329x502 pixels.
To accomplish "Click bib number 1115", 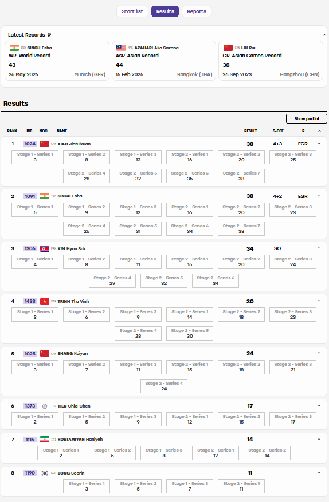I will click(x=29, y=440).
